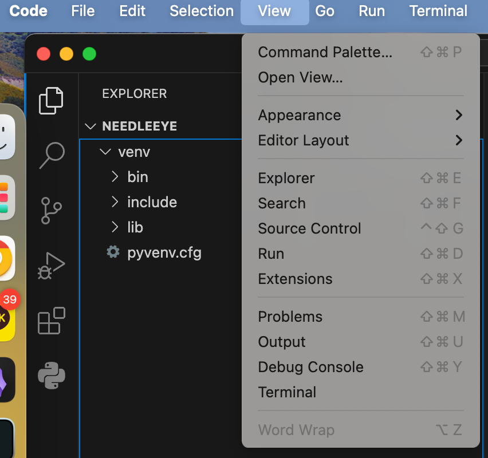Select the bin folder name
Viewport: 488px width, 458px height.
point(137,177)
